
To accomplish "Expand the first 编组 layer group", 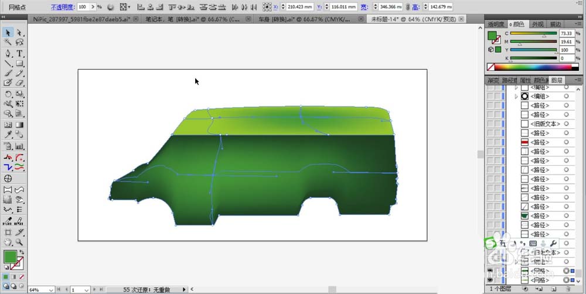I will tap(516, 87).
